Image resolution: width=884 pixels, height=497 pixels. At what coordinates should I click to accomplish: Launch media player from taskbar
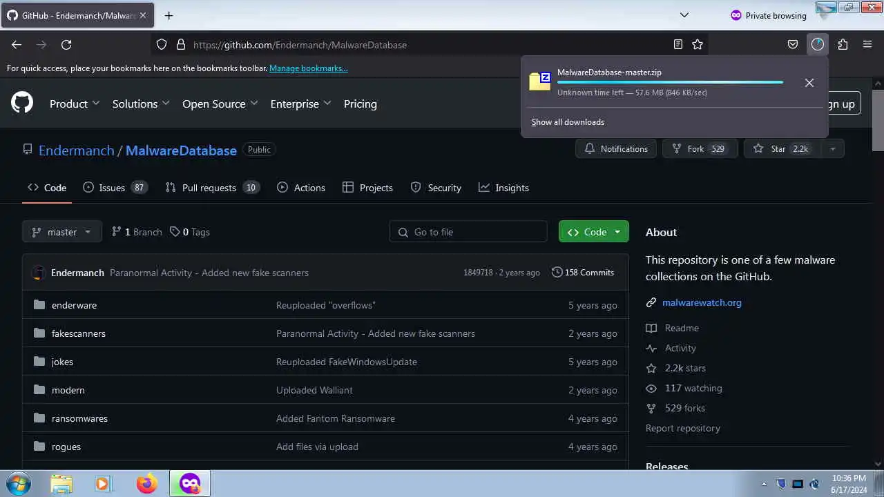103,484
